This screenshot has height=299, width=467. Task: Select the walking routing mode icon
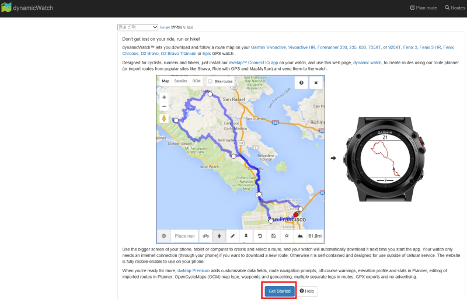coord(219,236)
